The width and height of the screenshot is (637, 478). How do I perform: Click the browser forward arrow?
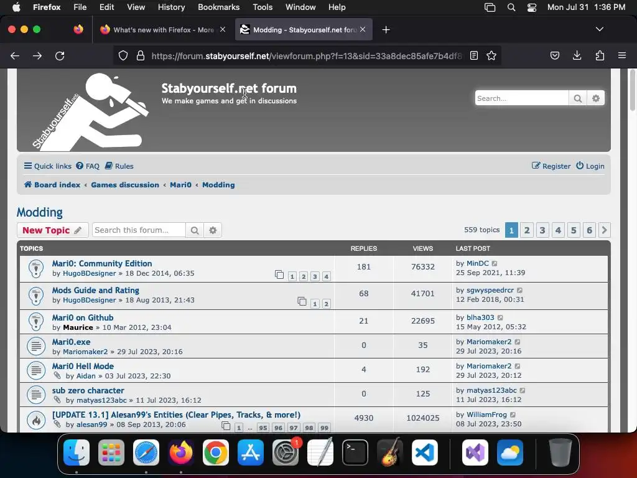(37, 55)
